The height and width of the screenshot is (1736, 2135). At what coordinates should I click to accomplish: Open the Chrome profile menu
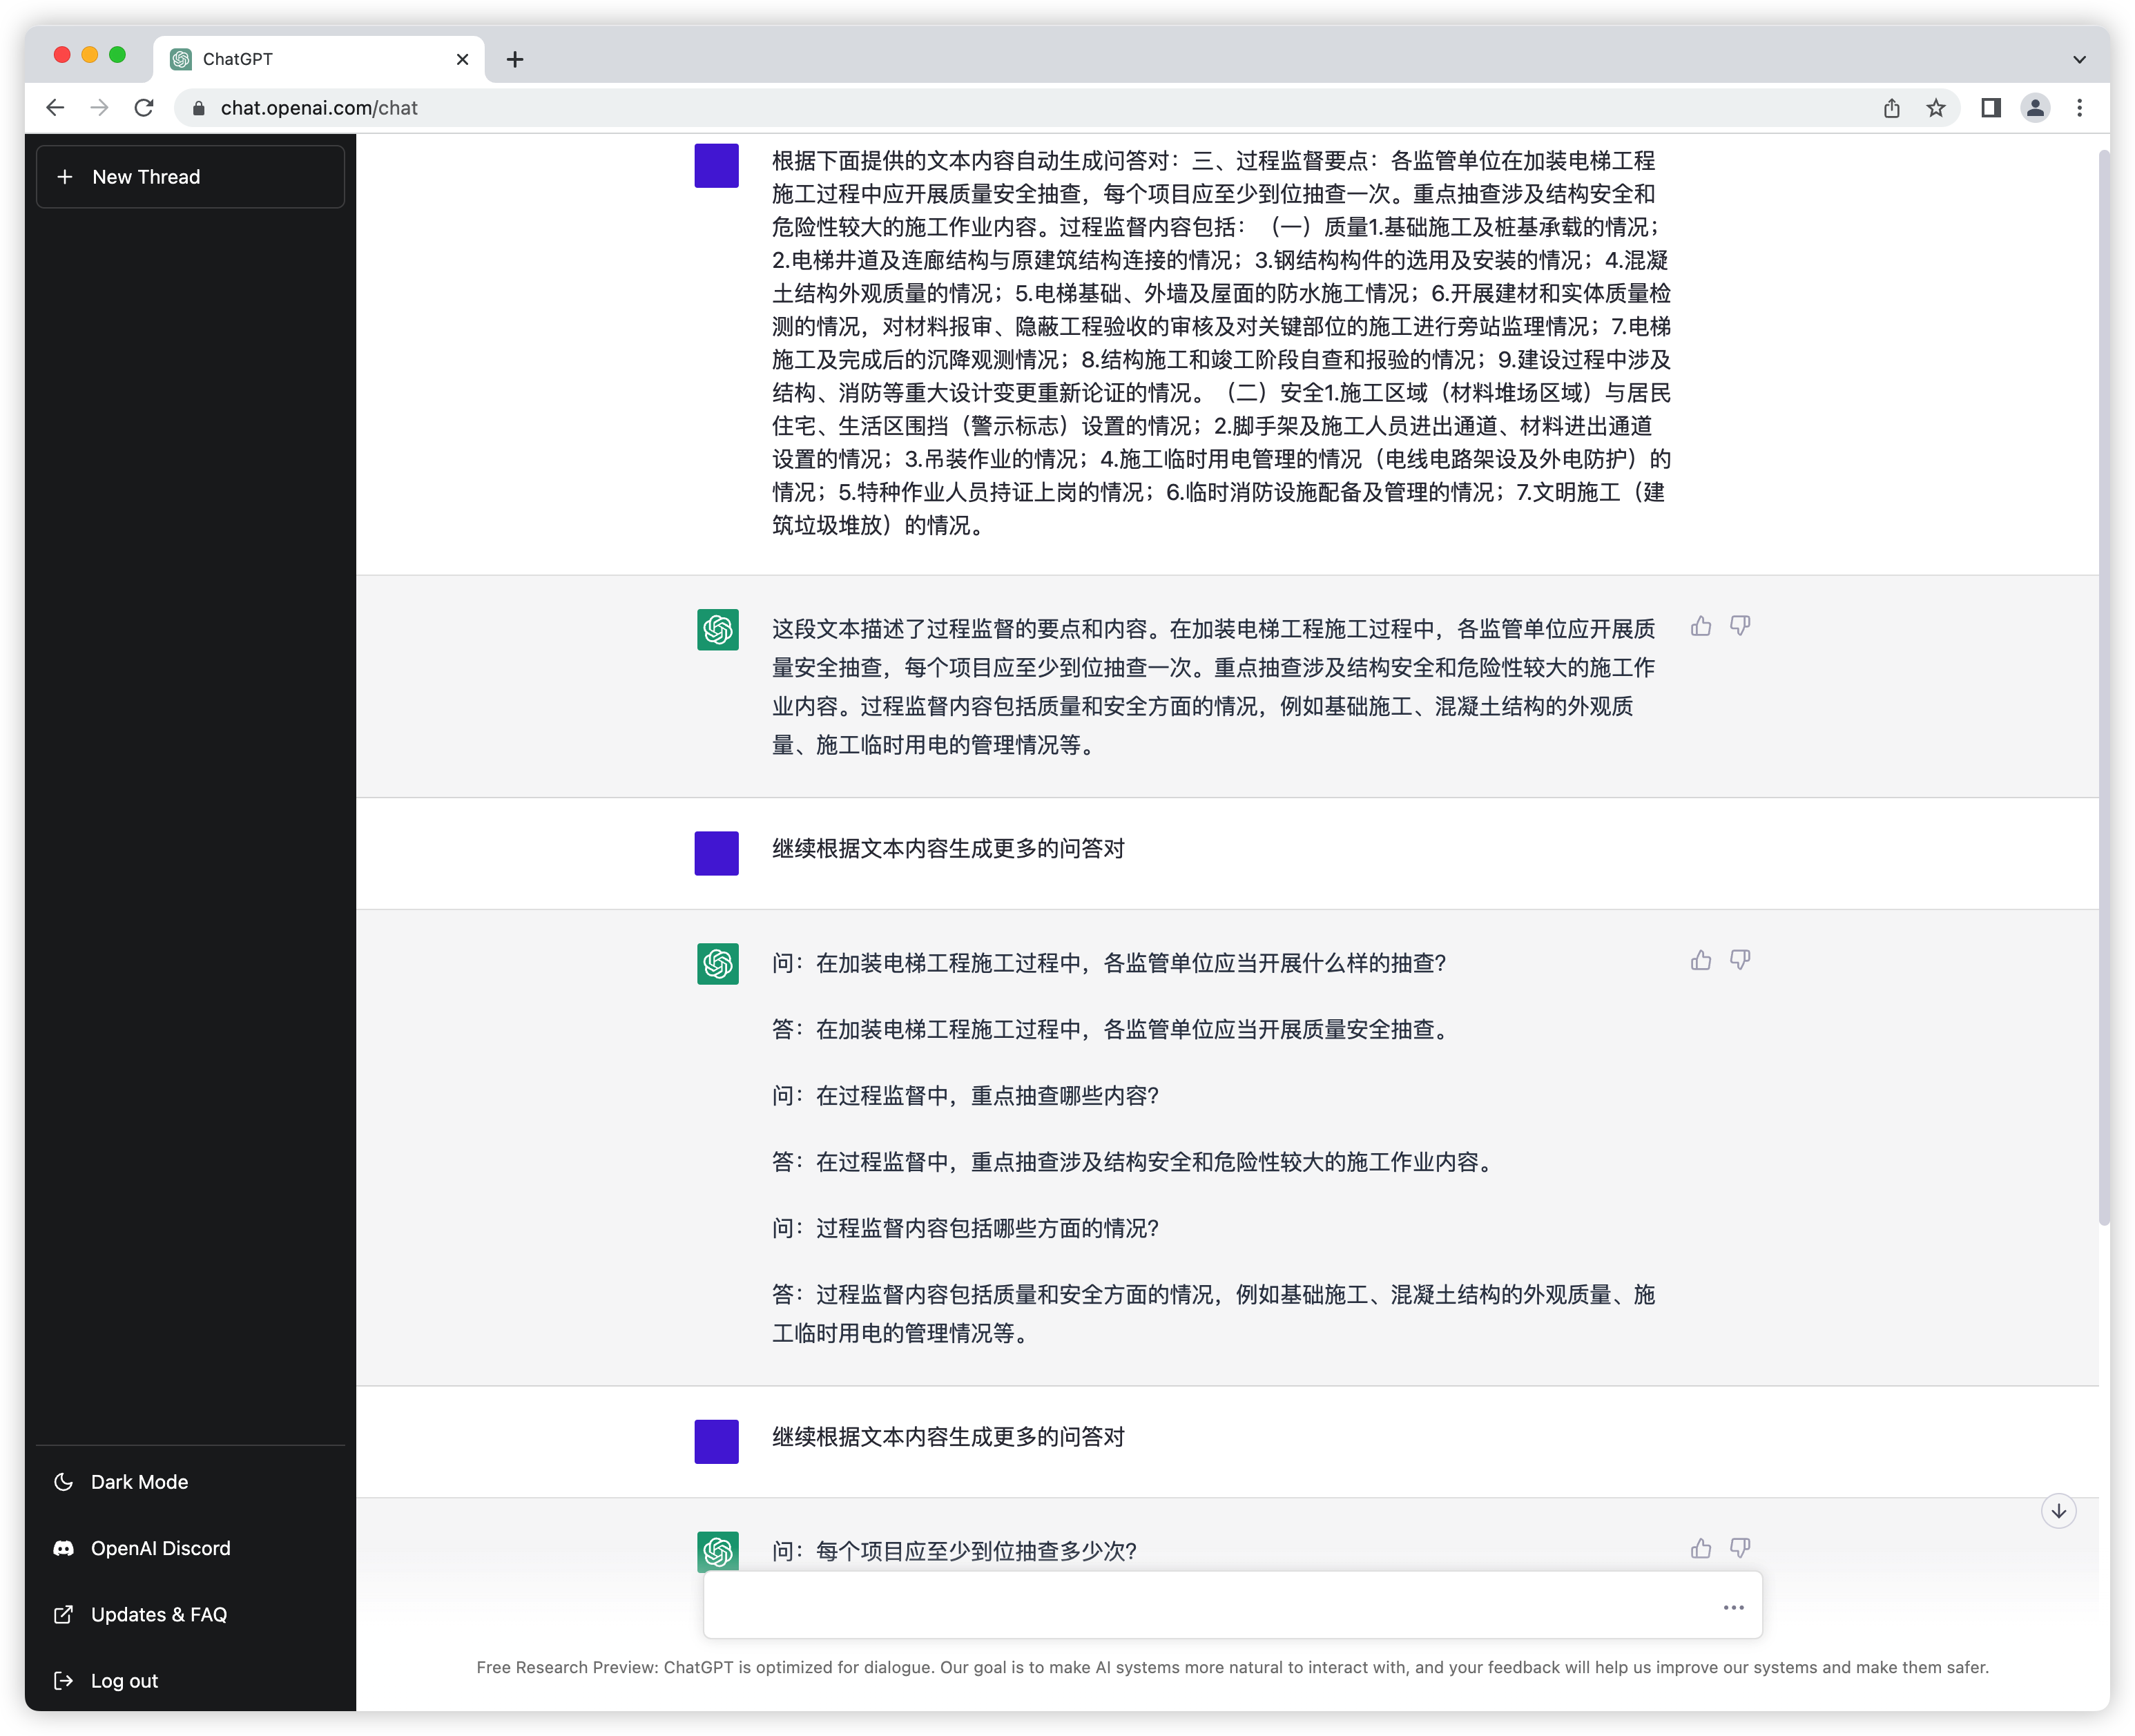click(x=2034, y=108)
